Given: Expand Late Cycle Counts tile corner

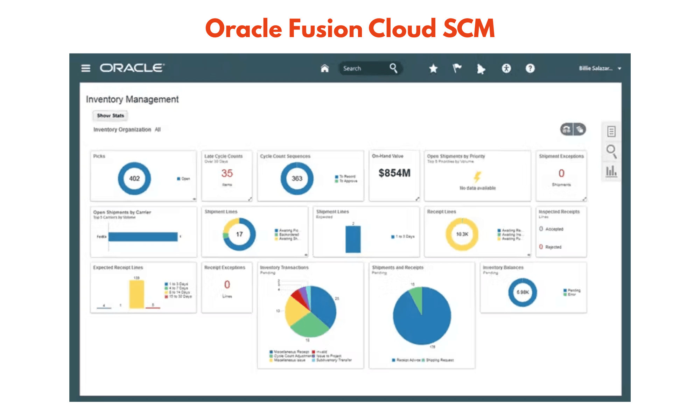Looking at the screenshot, I should pyautogui.click(x=250, y=199).
